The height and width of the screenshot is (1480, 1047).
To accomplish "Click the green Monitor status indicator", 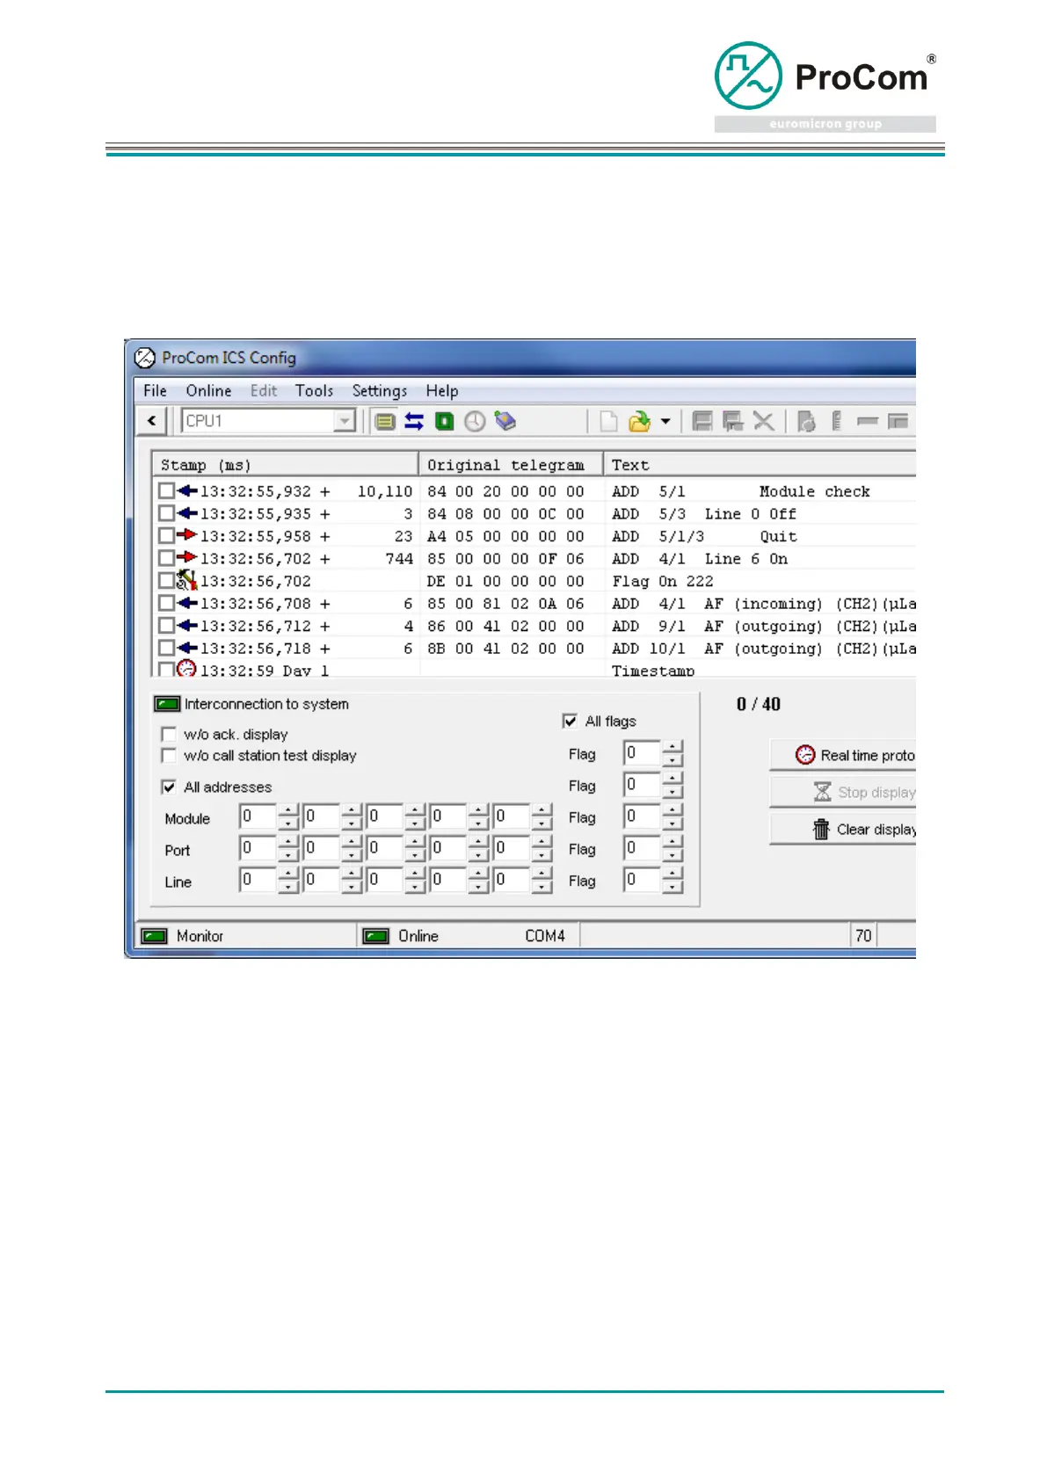I will [x=155, y=936].
